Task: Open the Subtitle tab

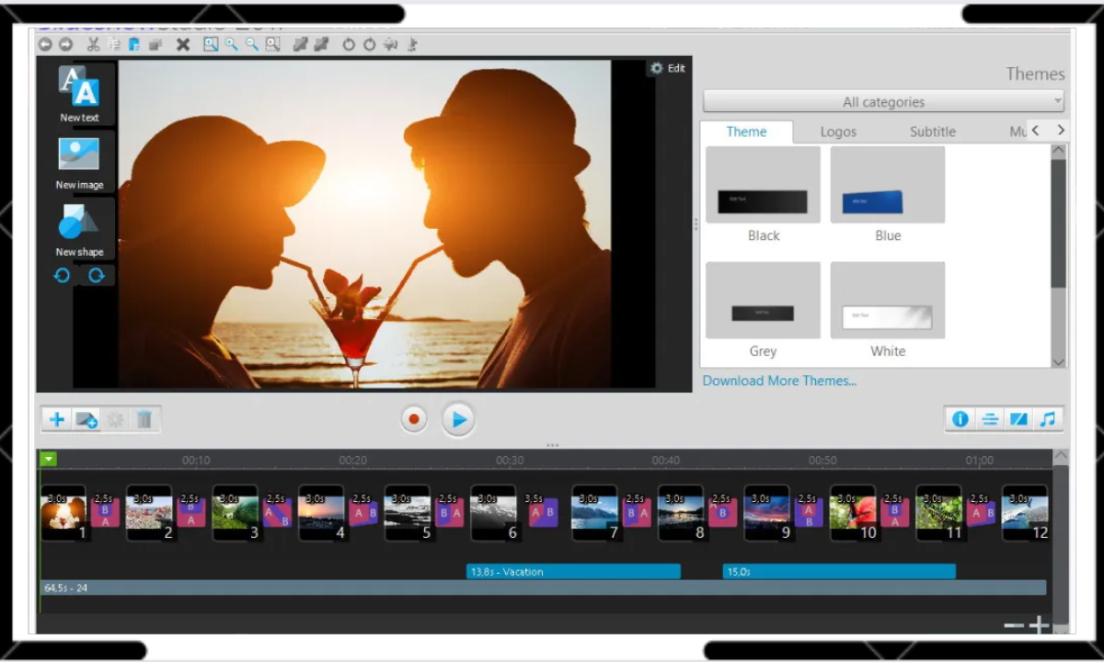Action: point(932,131)
